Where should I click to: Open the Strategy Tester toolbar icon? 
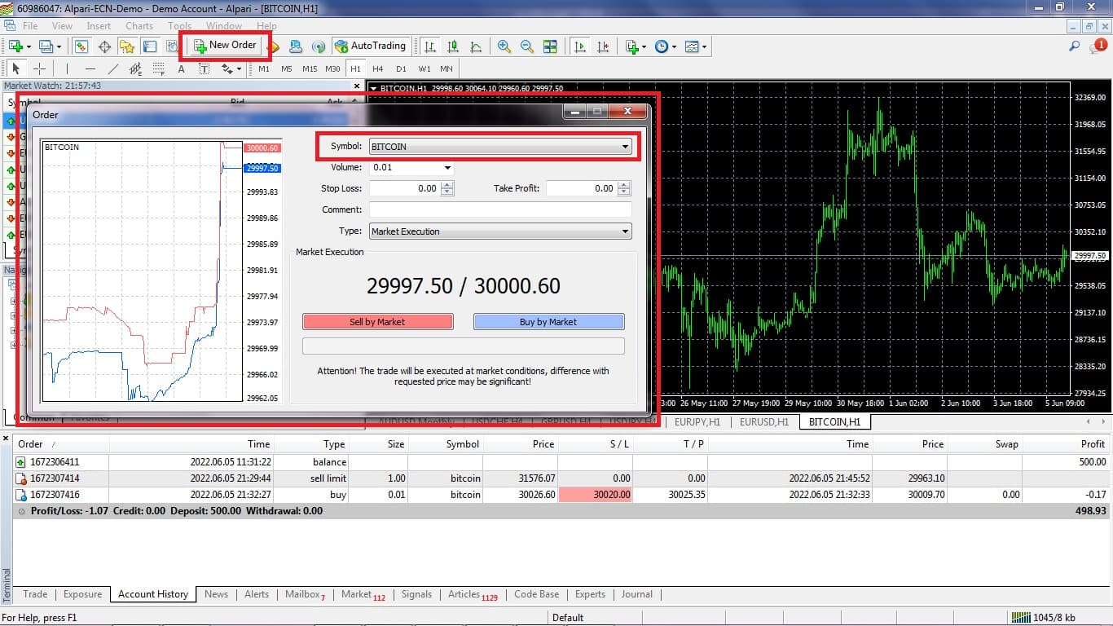click(173, 46)
